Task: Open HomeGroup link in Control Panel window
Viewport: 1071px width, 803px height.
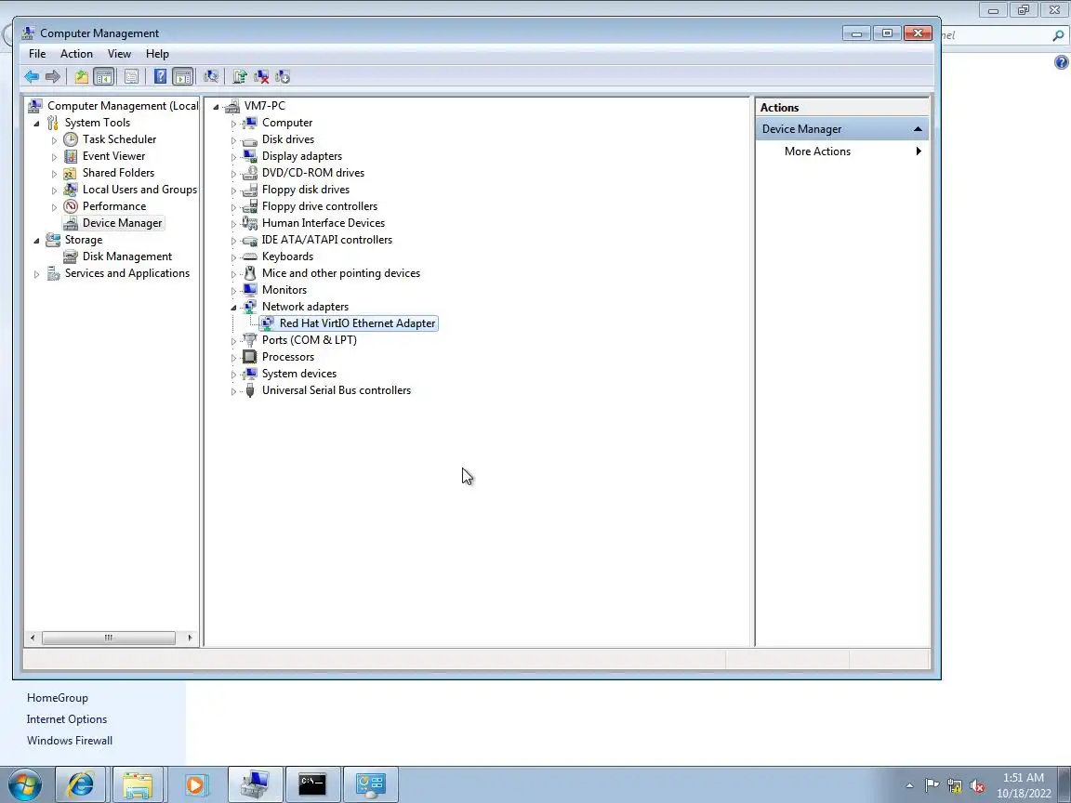Action: pos(58,698)
